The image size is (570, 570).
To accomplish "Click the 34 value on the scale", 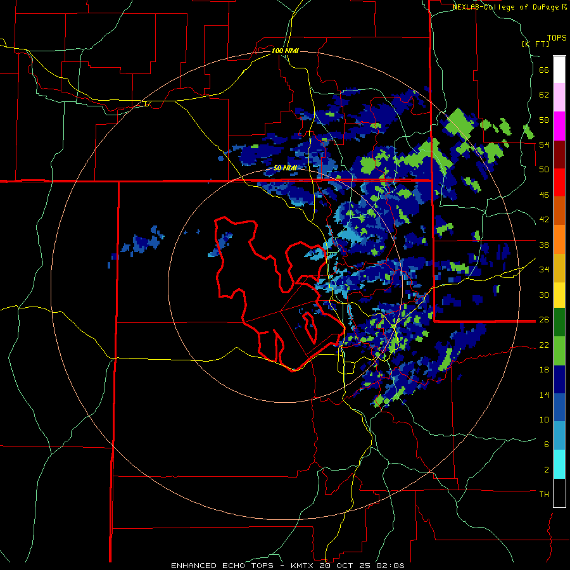I will coord(544,270).
